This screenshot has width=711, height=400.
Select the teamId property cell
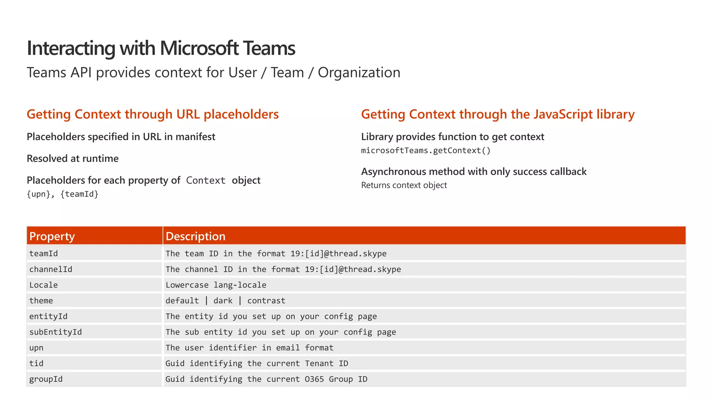(94, 253)
